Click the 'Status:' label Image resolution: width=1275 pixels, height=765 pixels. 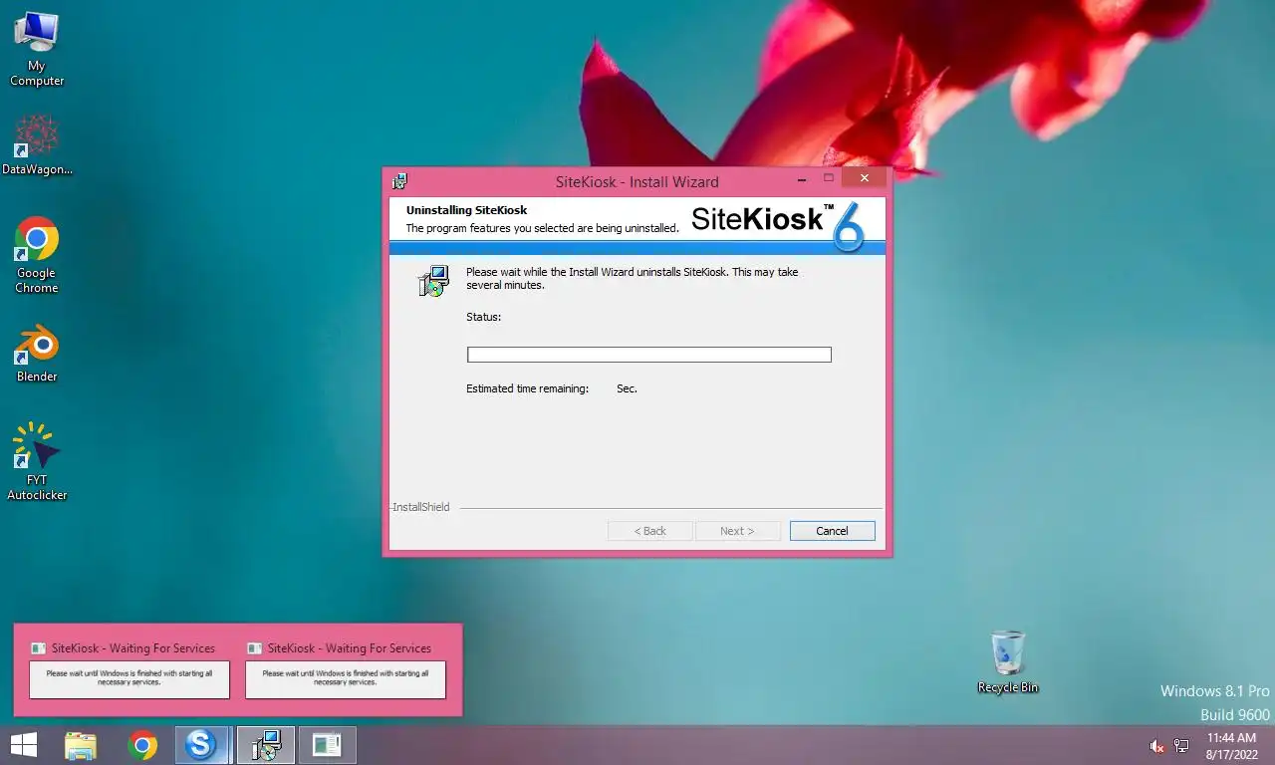click(x=484, y=317)
